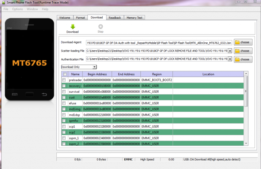Image resolution: width=261 pixels, height=169 pixels.
Task: Click the app icon in title bar
Action: (3, 2)
